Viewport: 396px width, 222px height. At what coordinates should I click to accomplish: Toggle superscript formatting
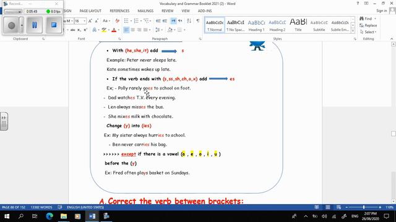85,30
